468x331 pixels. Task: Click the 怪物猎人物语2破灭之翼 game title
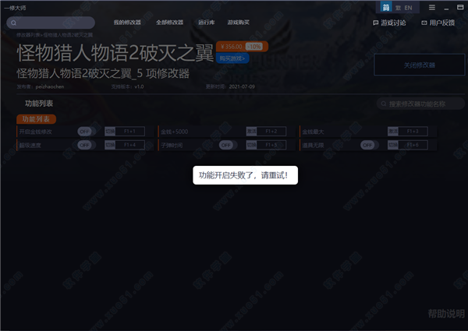pyautogui.click(x=115, y=53)
